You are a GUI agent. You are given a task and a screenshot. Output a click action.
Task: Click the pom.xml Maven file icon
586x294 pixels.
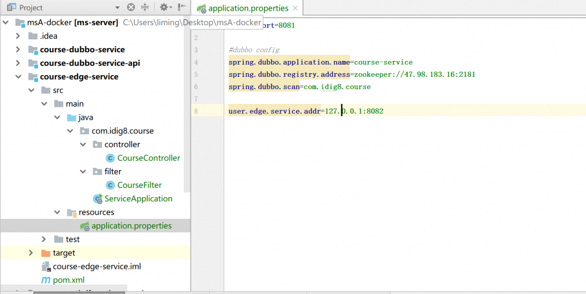(45, 280)
